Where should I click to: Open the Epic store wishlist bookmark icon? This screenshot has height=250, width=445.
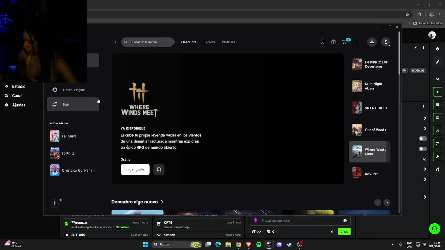(x=322, y=42)
